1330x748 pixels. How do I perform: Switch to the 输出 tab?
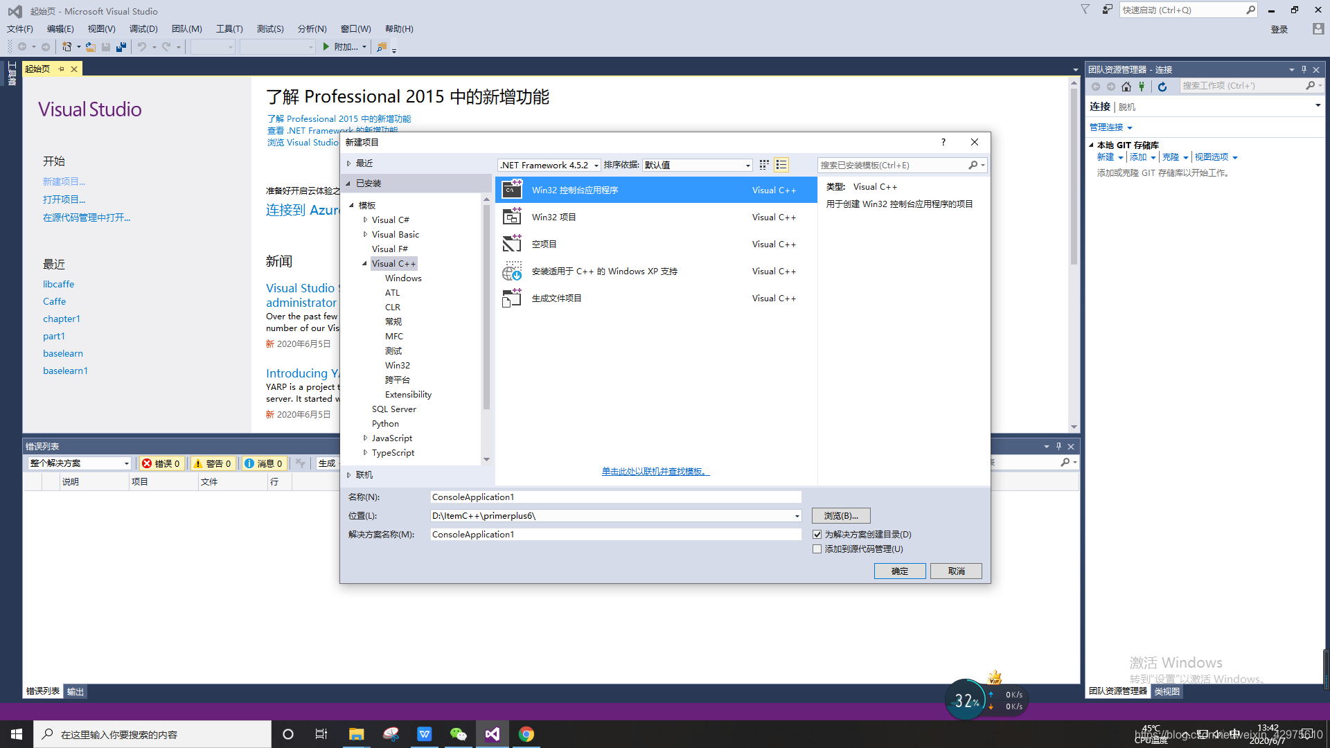(x=75, y=691)
